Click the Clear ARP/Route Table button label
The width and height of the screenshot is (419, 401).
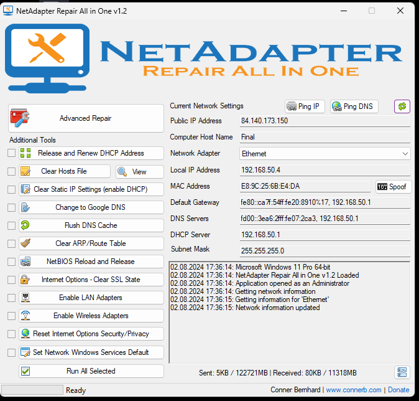91,243
